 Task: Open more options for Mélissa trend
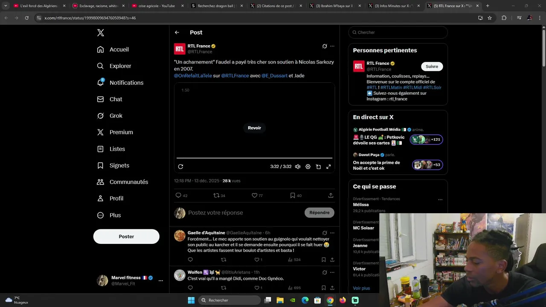click(440, 200)
